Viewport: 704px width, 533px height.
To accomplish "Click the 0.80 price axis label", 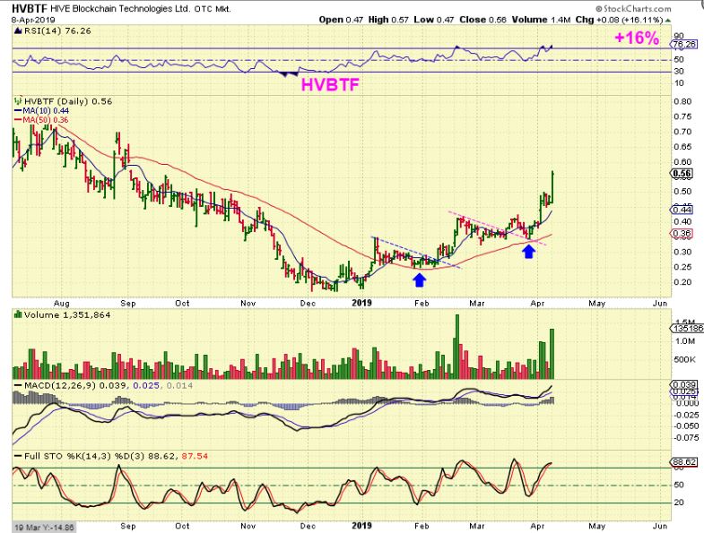I will click(x=682, y=101).
